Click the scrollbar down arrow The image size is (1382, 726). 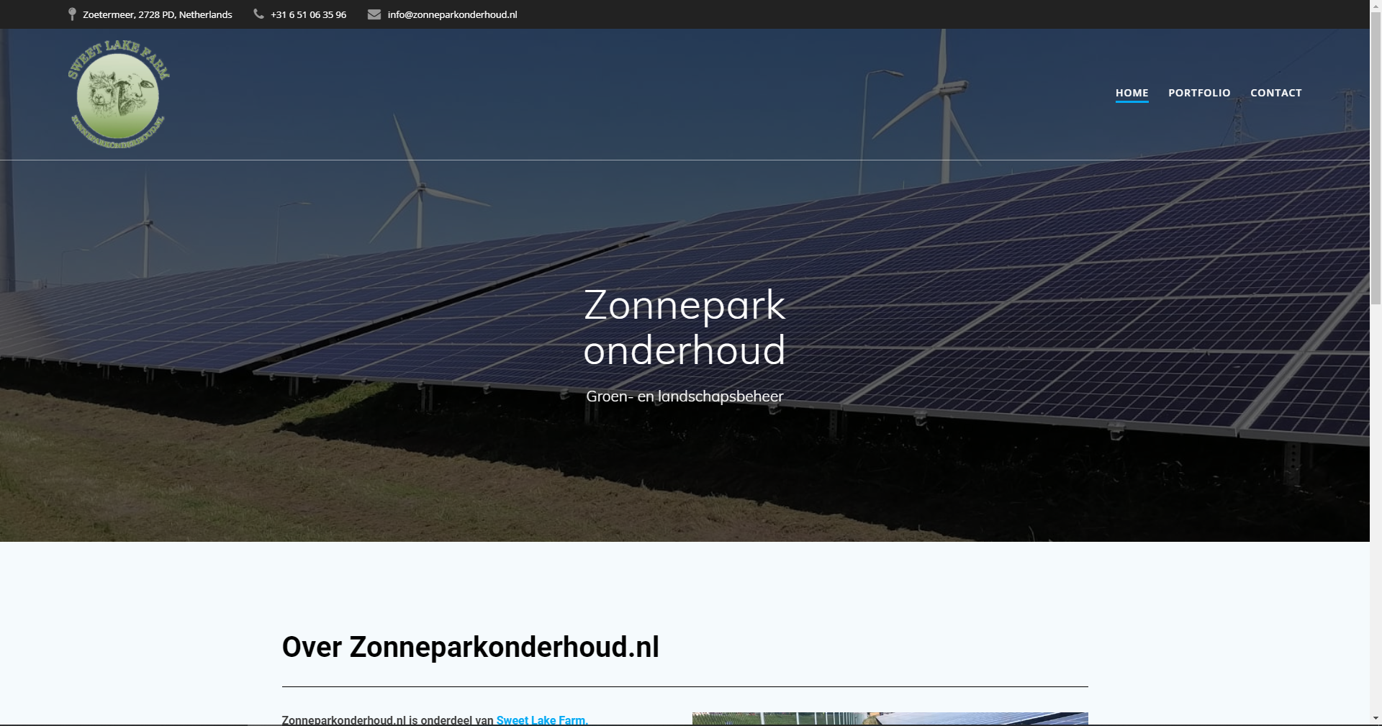[1376, 720]
